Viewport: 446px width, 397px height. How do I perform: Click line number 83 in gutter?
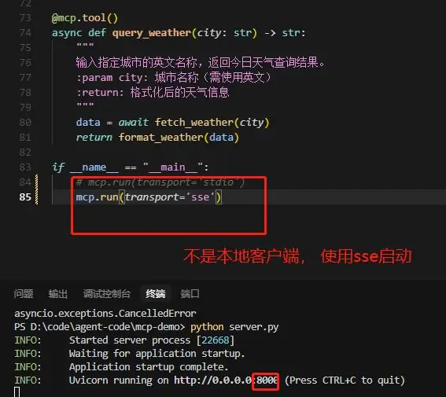click(25, 167)
